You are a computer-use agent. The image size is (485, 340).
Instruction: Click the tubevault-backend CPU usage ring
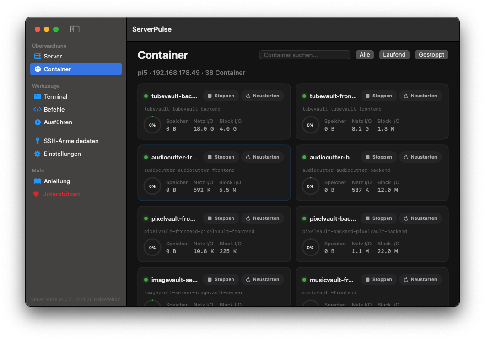pyautogui.click(x=152, y=125)
